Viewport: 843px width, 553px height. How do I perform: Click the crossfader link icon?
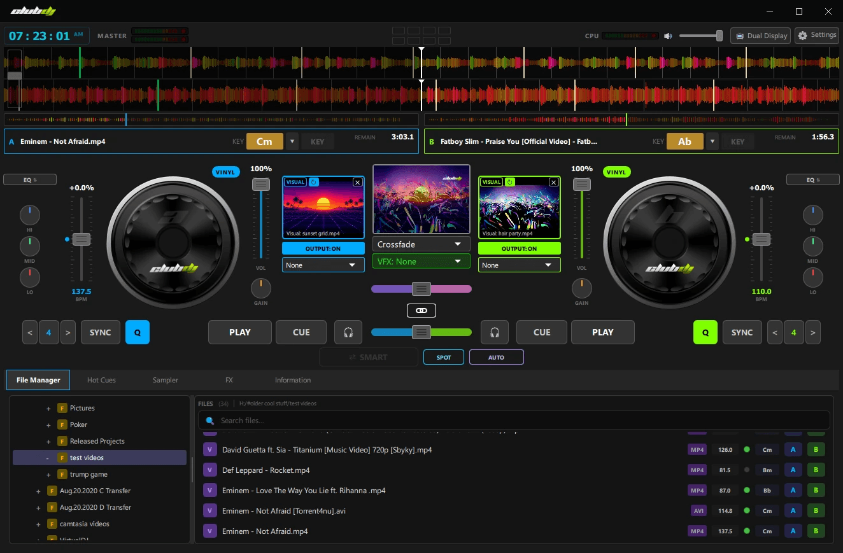pyautogui.click(x=421, y=311)
